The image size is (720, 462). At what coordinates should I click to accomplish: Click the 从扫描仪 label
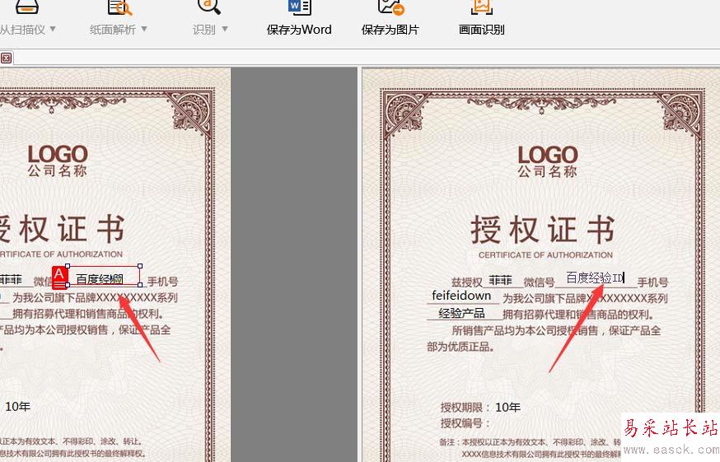[x=22, y=30]
